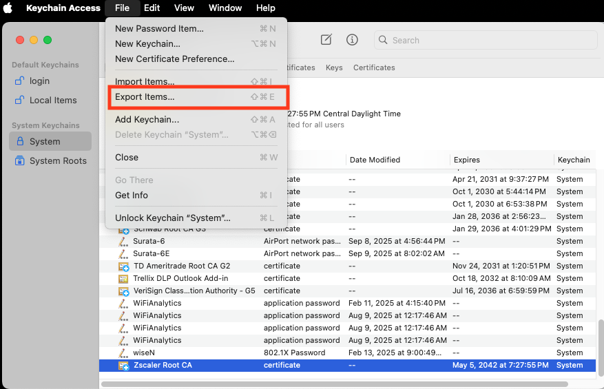Click the certificate icon for VeriSign Class Authority G5
This screenshot has width=604, height=389.
tap(123, 291)
